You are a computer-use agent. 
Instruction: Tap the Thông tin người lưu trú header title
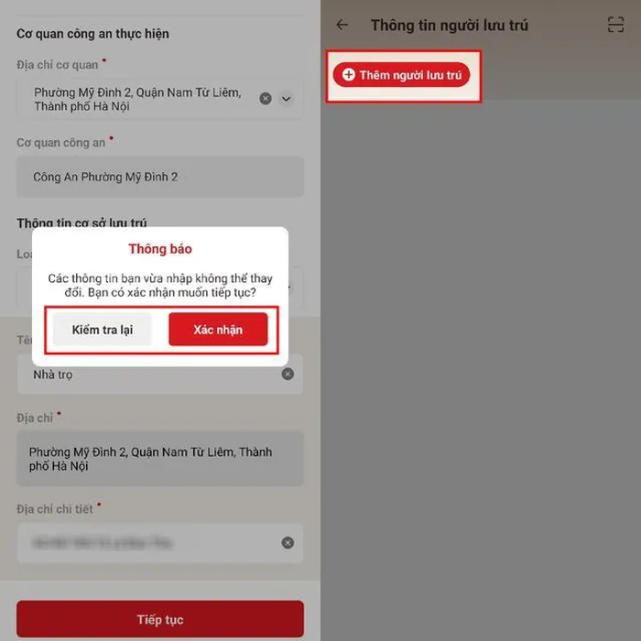pos(450,26)
